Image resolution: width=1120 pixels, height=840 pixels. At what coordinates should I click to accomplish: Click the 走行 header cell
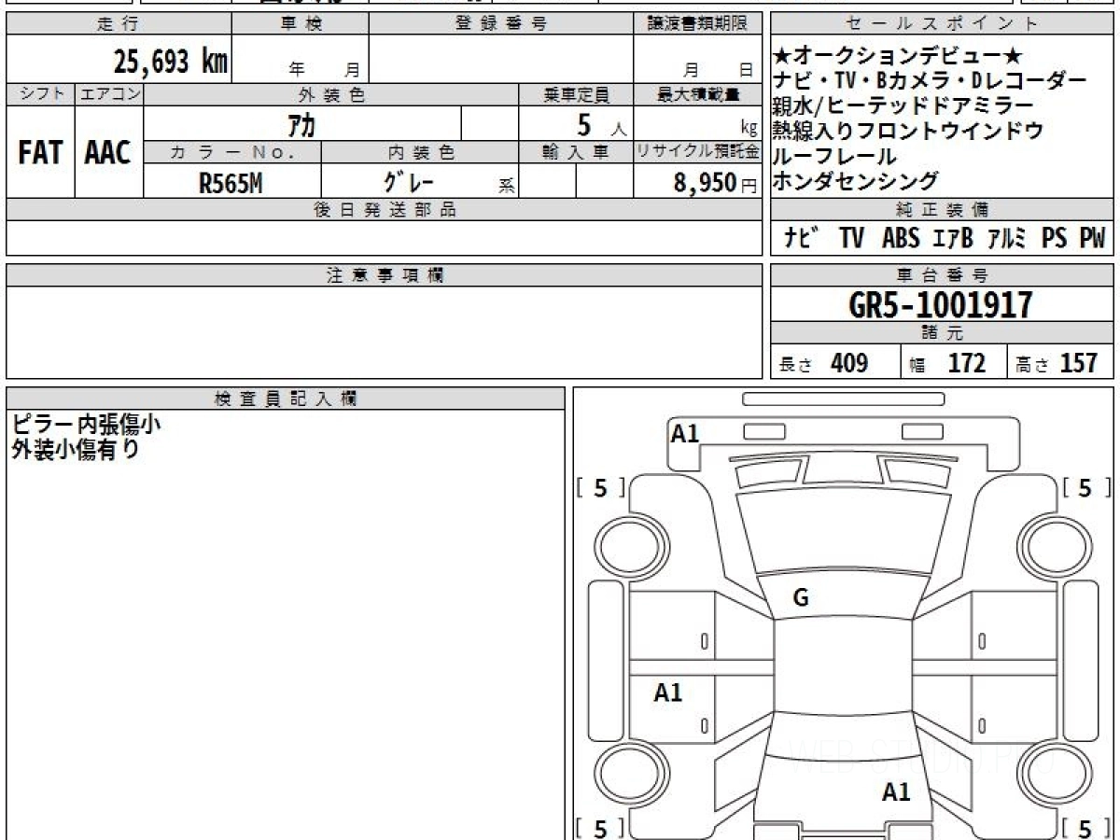point(118,24)
